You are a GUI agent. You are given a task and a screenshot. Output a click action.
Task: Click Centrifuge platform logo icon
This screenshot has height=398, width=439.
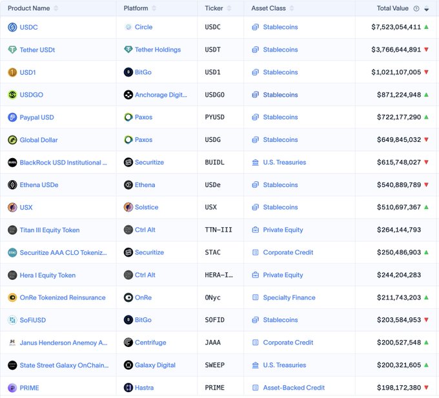(128, 343)
